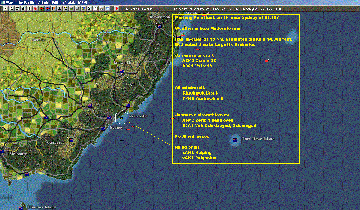Click the red play arrow button
This screenshot has height=210, width=360.
tap(117, 9)
